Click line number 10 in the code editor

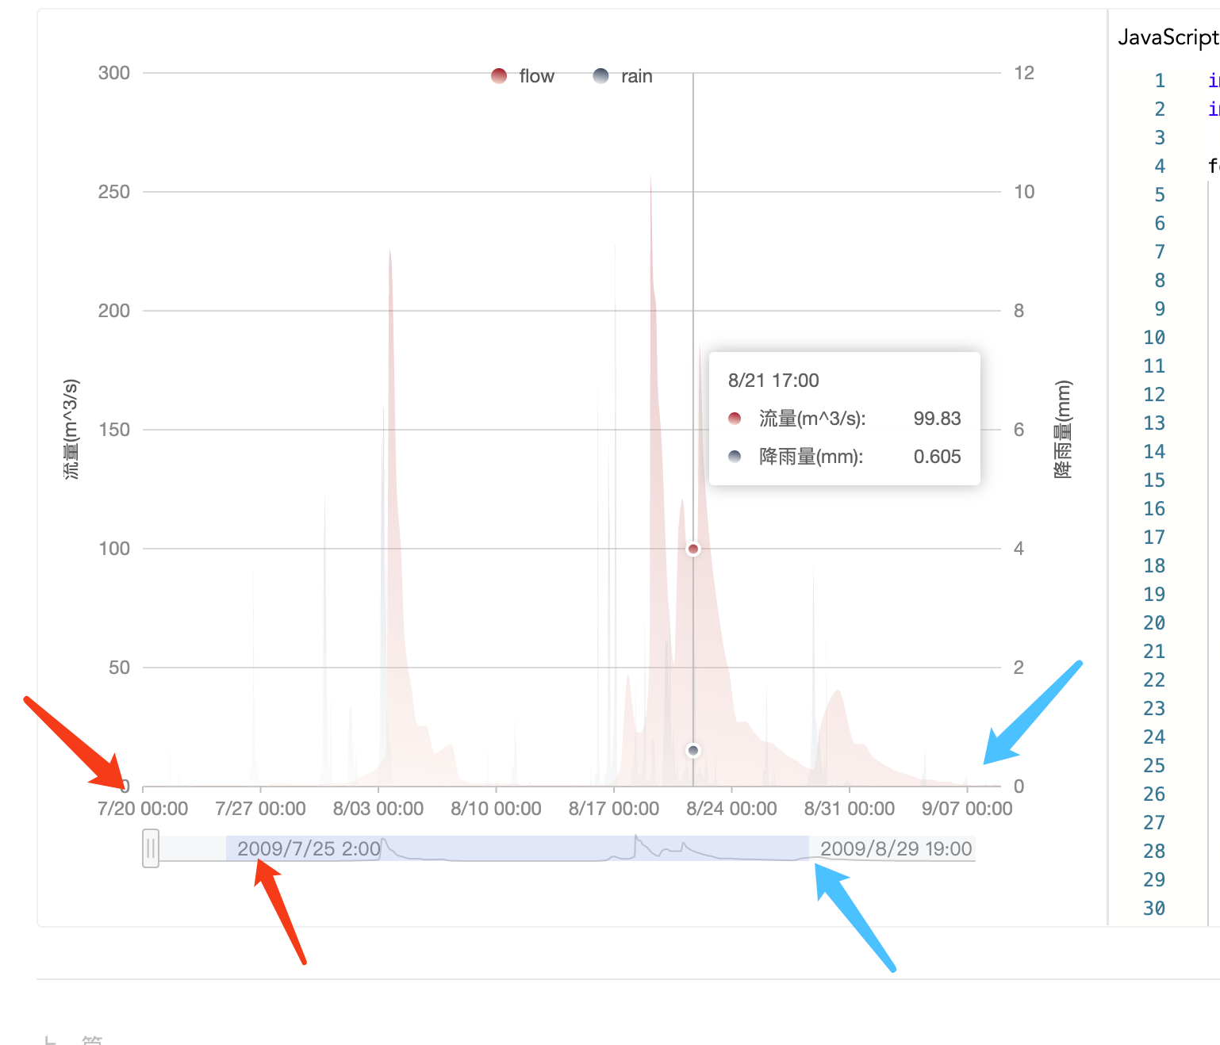pos(1154,337)
